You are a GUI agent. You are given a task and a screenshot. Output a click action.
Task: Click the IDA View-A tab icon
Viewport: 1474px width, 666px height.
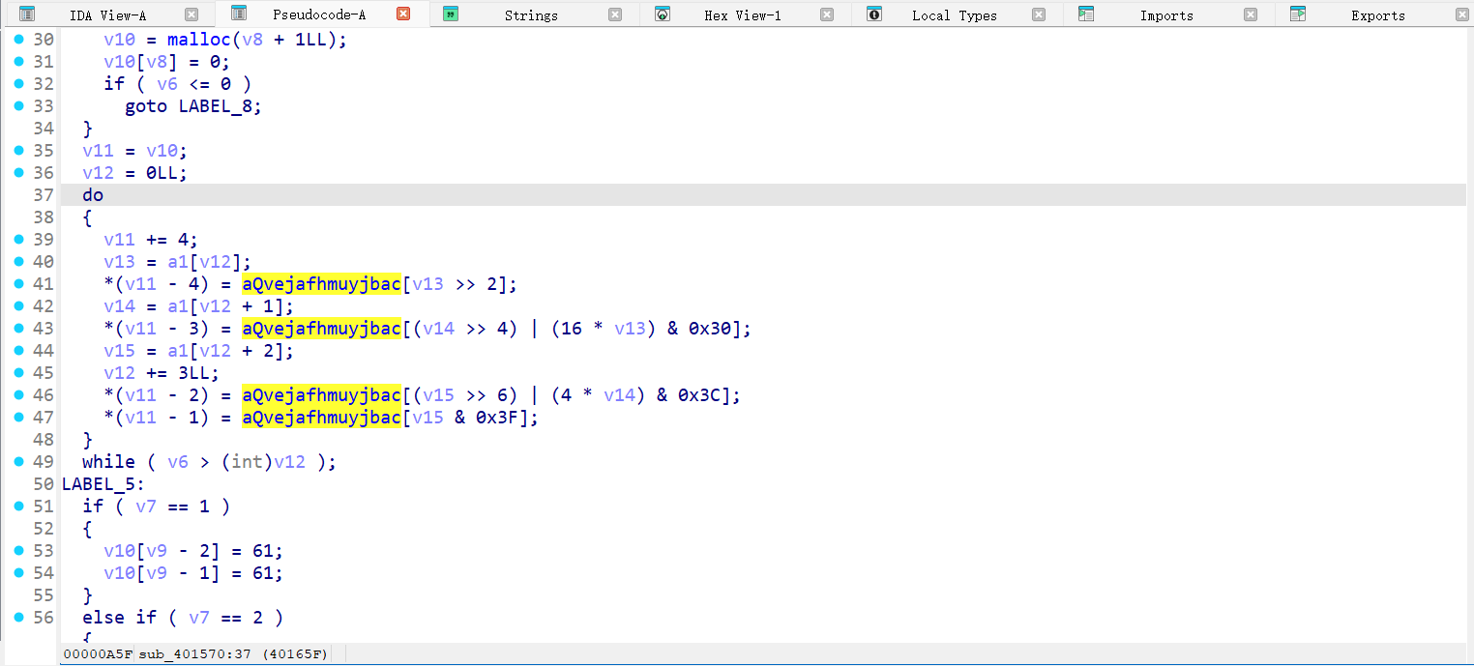27,14
